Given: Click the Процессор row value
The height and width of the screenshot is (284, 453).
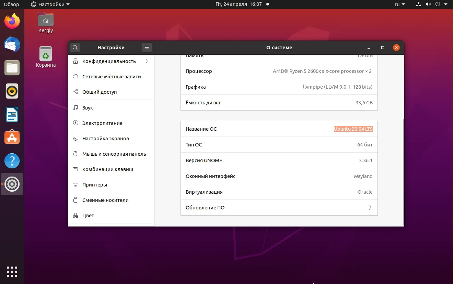Looking at the screenshot, I should pyautogui.click(x=322, y=71).
